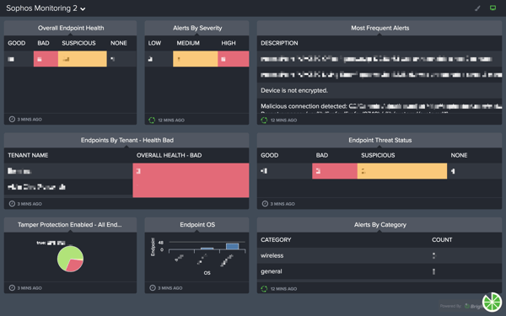
Task: Click the general category row
Action: click(379, 271)
